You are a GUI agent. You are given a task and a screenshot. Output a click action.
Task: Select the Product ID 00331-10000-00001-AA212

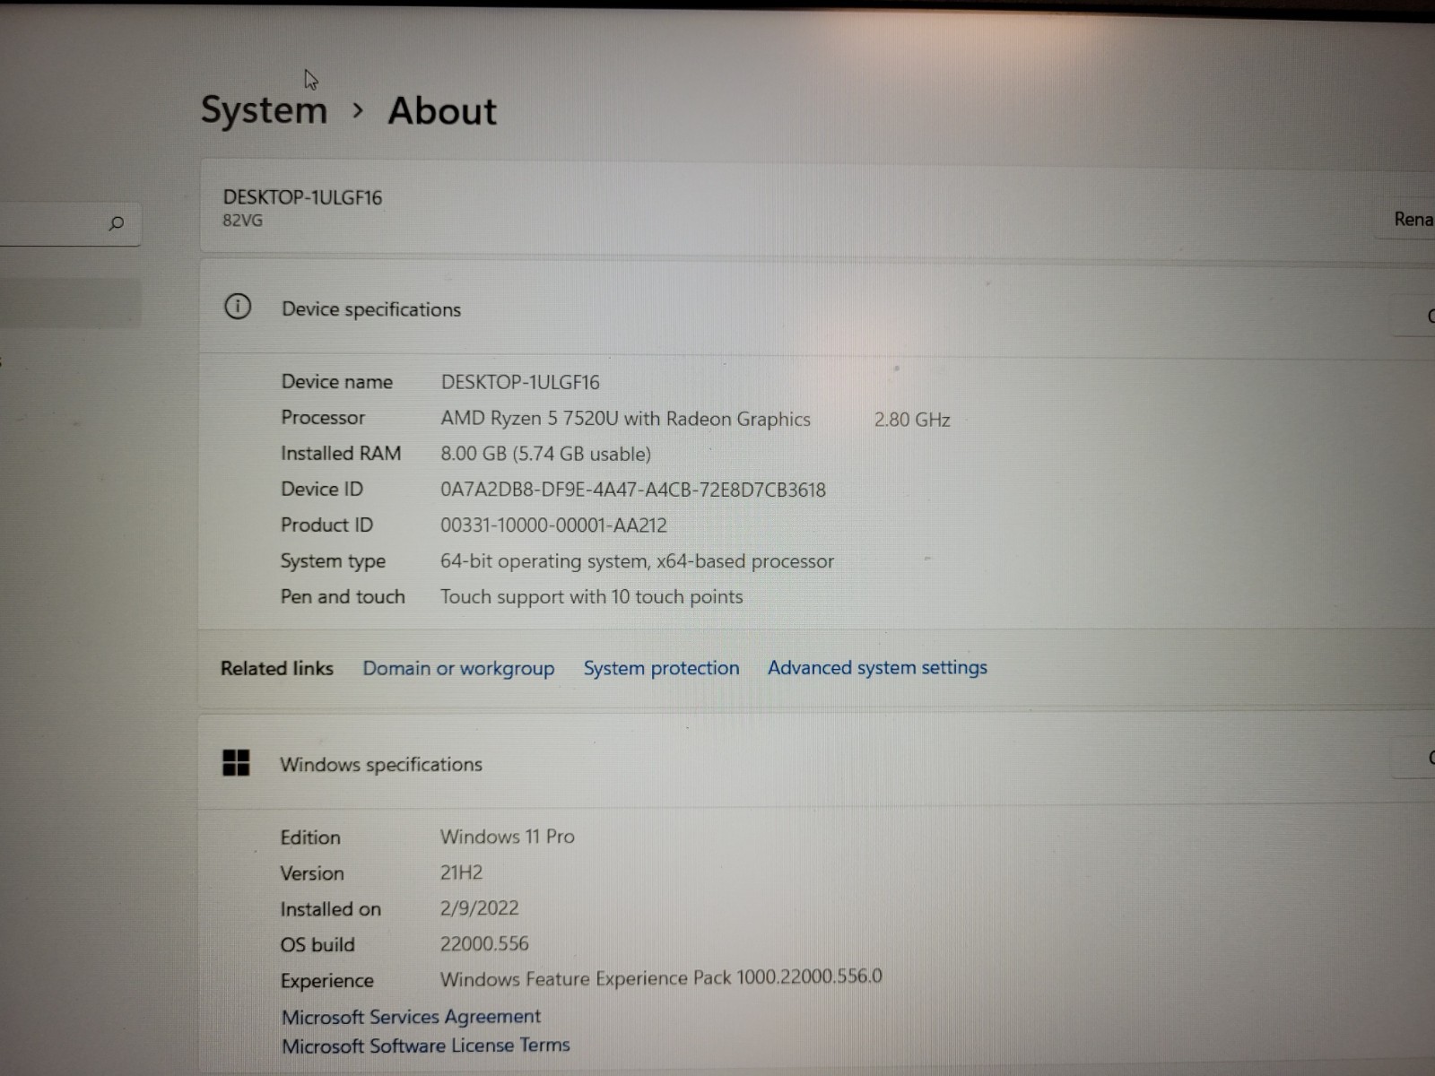(x=553, y=525)
